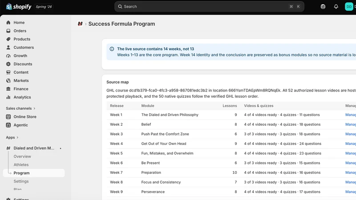Screen dimensions: 356x200
Task: Open the Athletes page of the app
Action: pyautogui.click(x=21, y=164)
